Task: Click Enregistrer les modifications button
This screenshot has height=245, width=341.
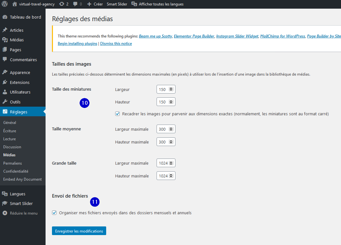Action: pos(79,231)
